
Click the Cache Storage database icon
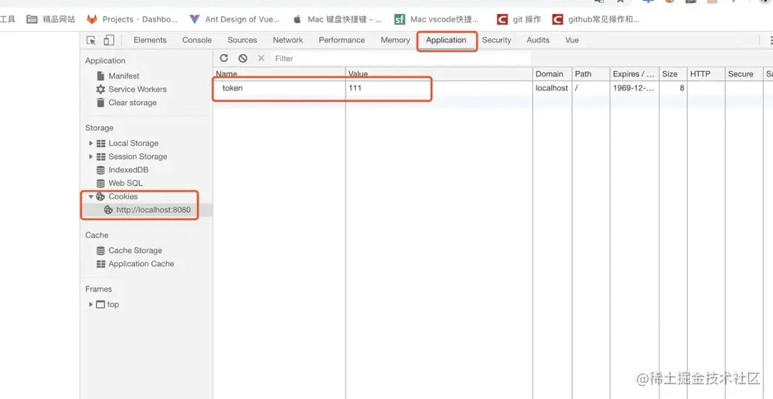coord(100,250)
